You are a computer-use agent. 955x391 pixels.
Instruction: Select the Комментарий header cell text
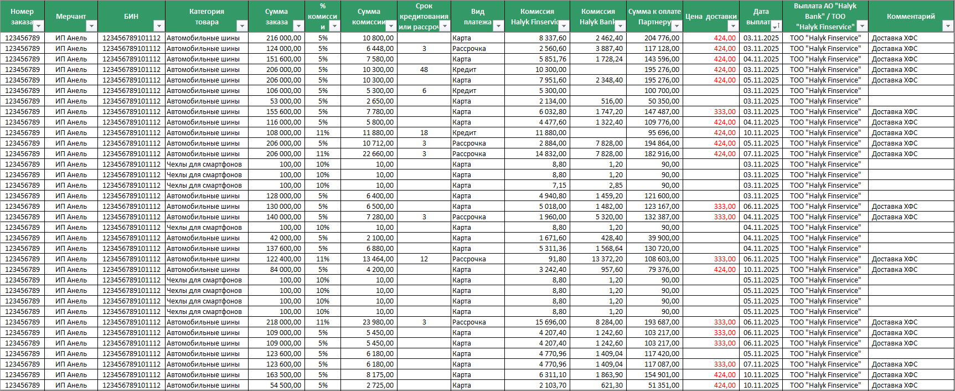[x=910, y=16]
